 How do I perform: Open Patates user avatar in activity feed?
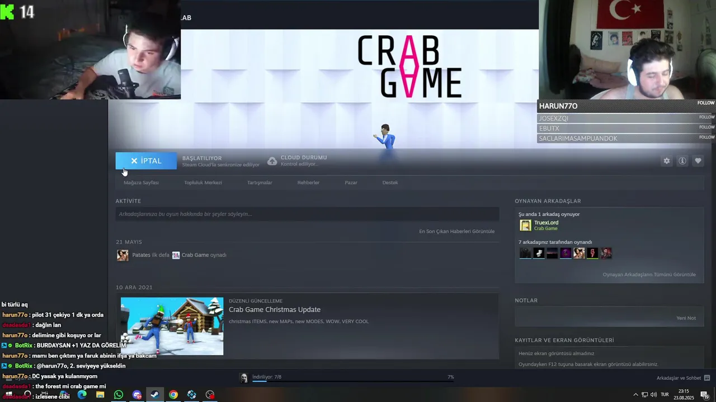123,255
